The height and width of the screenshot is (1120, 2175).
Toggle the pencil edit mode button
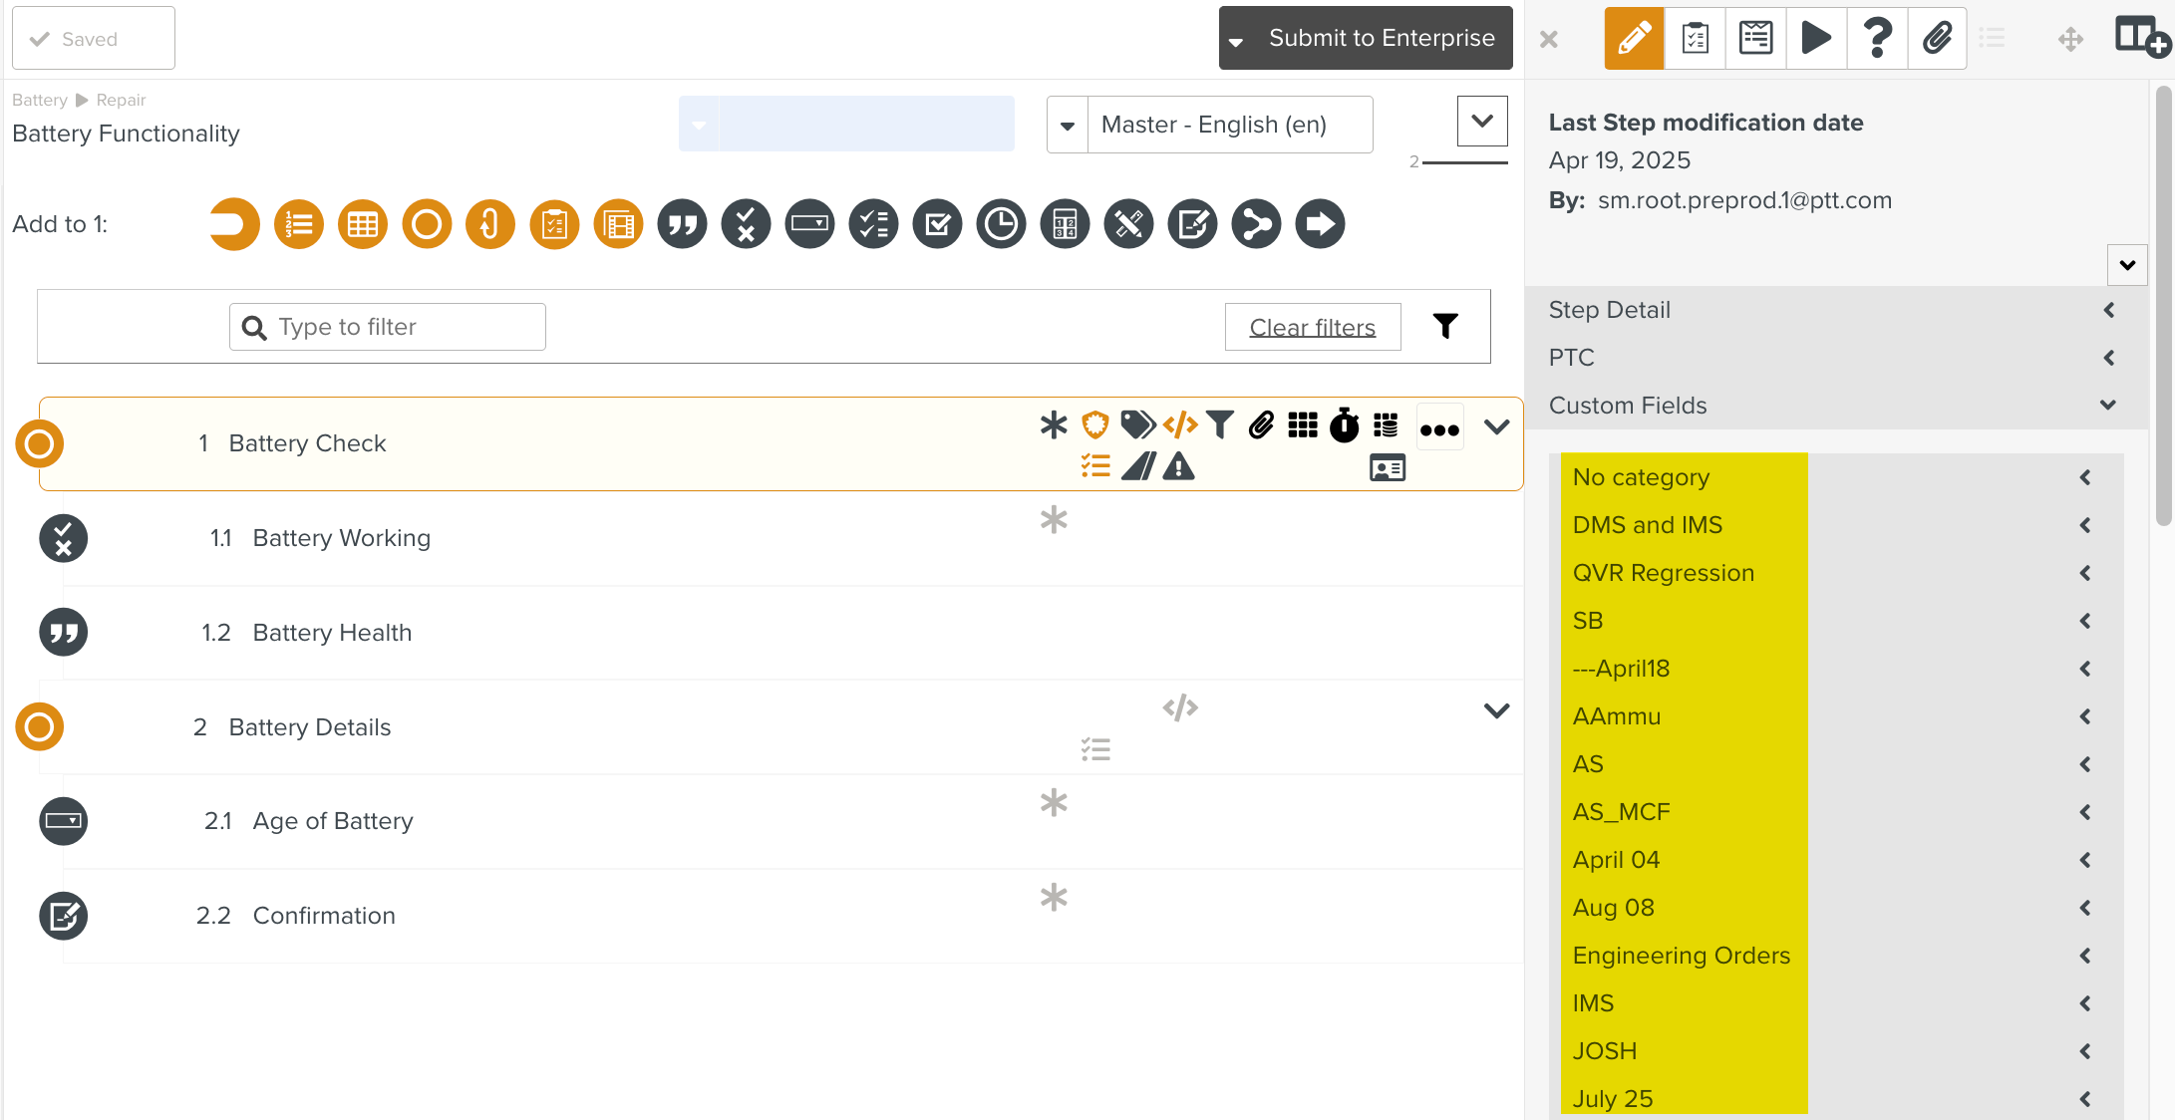pyautogui.click(x=1634, y=39)
